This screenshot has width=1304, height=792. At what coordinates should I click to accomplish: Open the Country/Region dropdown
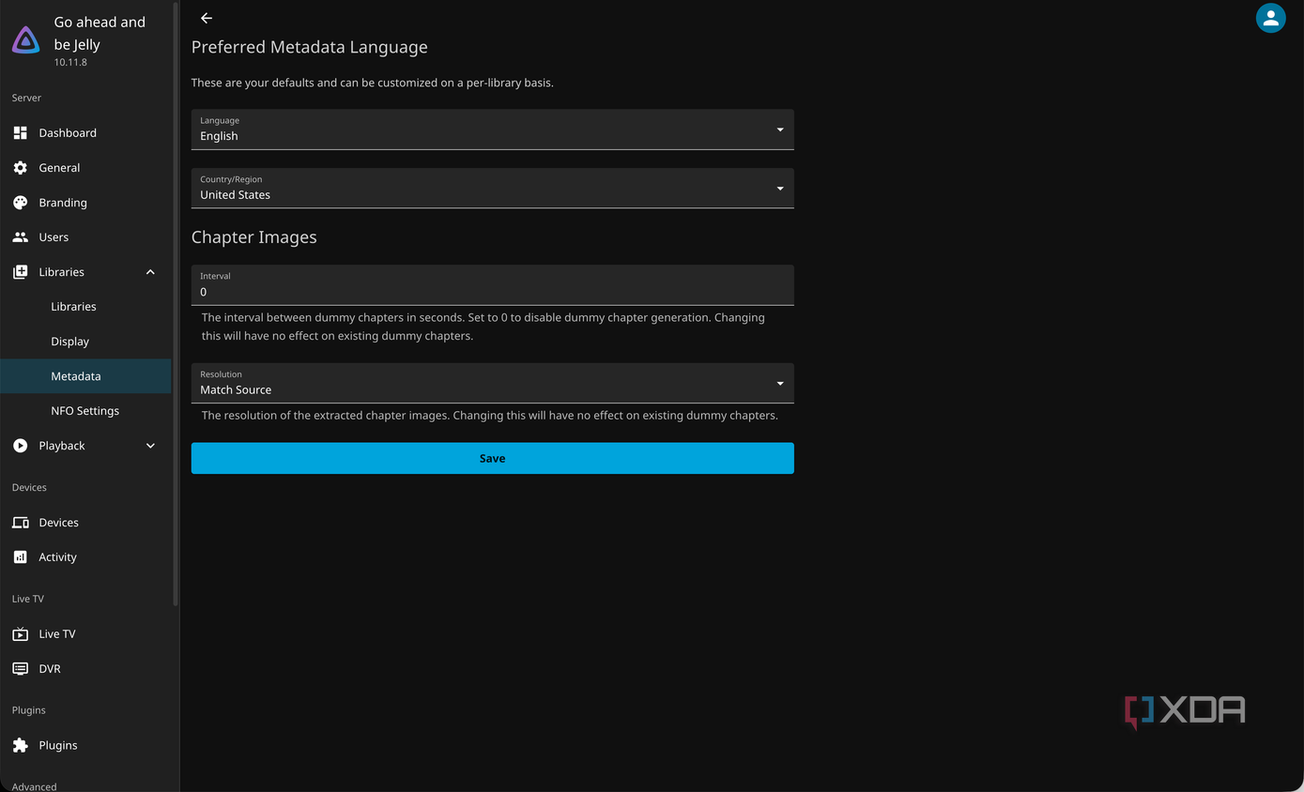tap(492, 189)
